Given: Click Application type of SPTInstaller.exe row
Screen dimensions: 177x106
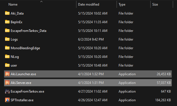Looking at the screenshot, I should [x=127, y=100].
